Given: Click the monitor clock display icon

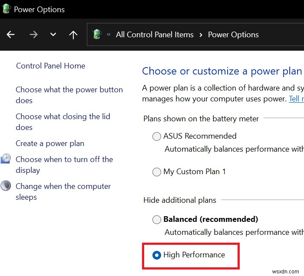Looking at the screenshot, I should click(x=6, y=159).
